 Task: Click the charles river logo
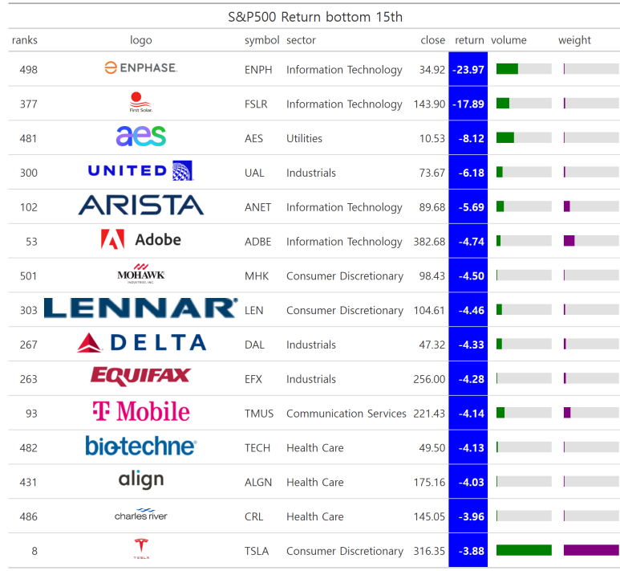point(141,514)
